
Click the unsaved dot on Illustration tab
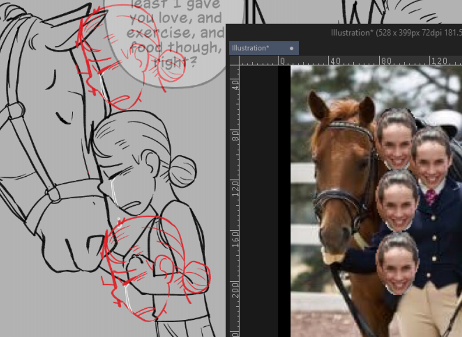click(291, 48)
